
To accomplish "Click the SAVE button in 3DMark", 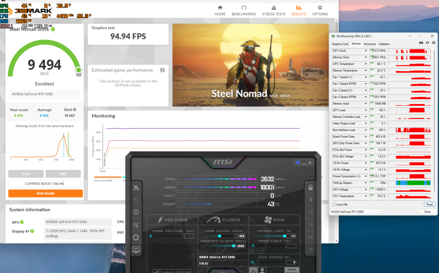I will (x=63, y=174).
